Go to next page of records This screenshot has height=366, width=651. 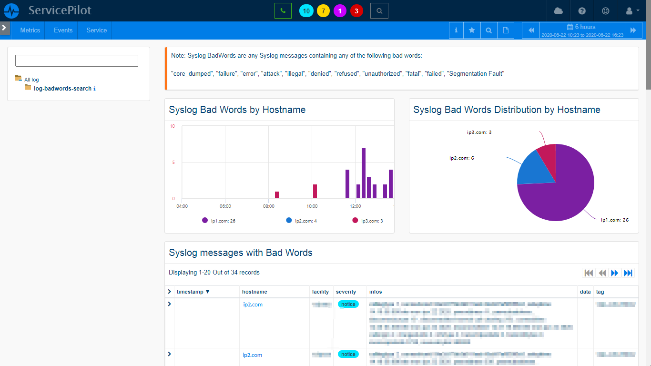pyautogui.click(x=615, y=273)
